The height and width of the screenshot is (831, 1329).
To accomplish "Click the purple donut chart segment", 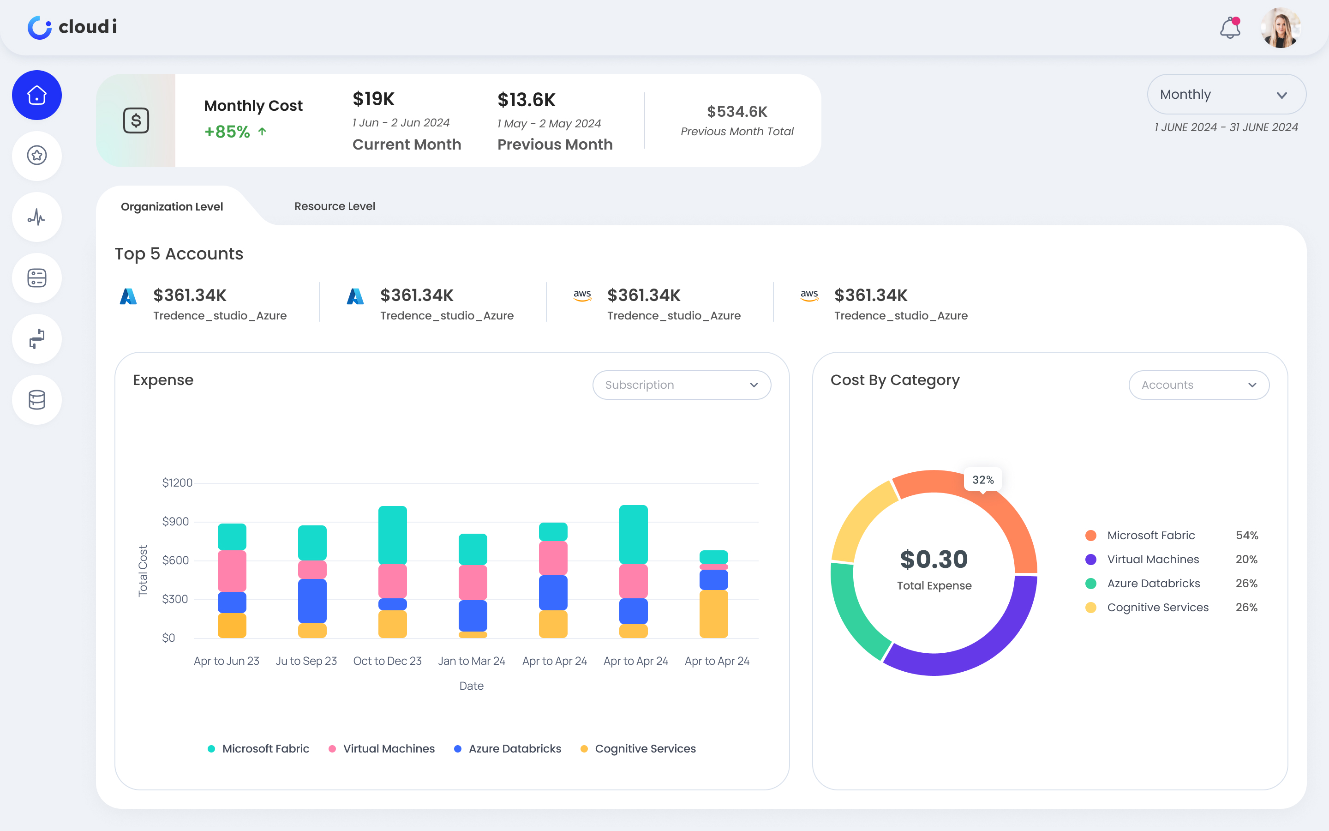I will point(983,643).
